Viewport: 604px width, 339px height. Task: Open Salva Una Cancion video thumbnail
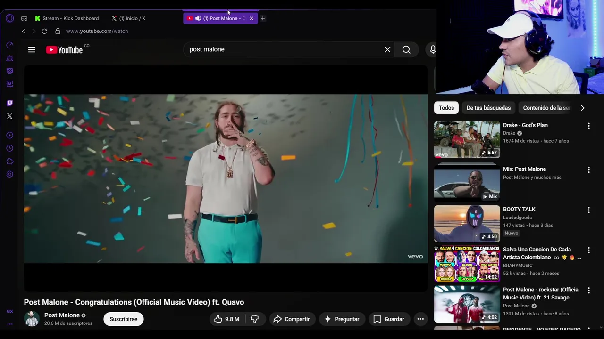467,264
